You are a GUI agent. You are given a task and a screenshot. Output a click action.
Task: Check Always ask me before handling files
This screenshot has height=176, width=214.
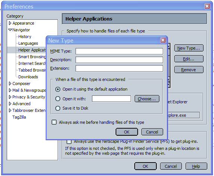(54, 122)
